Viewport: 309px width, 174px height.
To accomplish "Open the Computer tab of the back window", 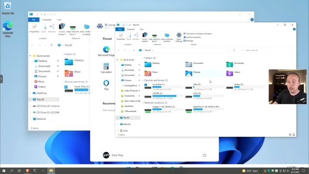I will pyautogui.click(x=47, y=20).
